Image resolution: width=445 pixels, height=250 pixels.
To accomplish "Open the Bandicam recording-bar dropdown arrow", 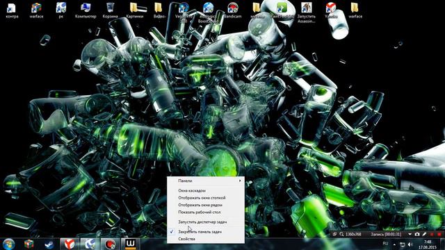I will (x=410, y=234).
